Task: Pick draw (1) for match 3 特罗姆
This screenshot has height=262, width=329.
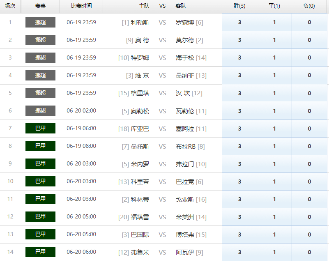Action: [274, 57]
